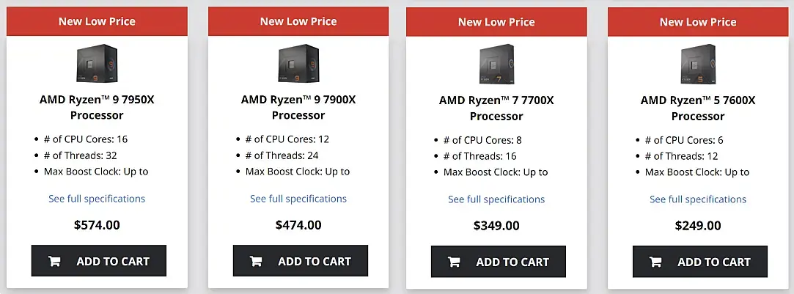Image resolution: width=794 pixels, height=294 pixels.
Task: Open the AMD Ryzen 7 7700X Processor title
Action: (496, 108)
